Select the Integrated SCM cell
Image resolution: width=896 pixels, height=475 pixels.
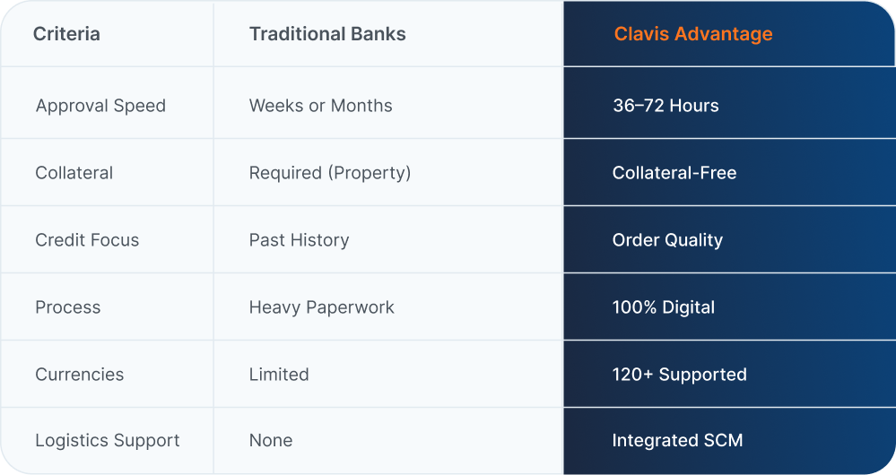[x=677, y=441]
